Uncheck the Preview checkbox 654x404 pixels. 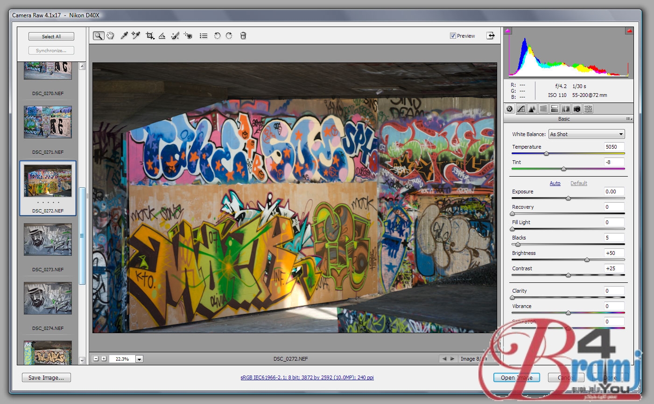point(453,36)
